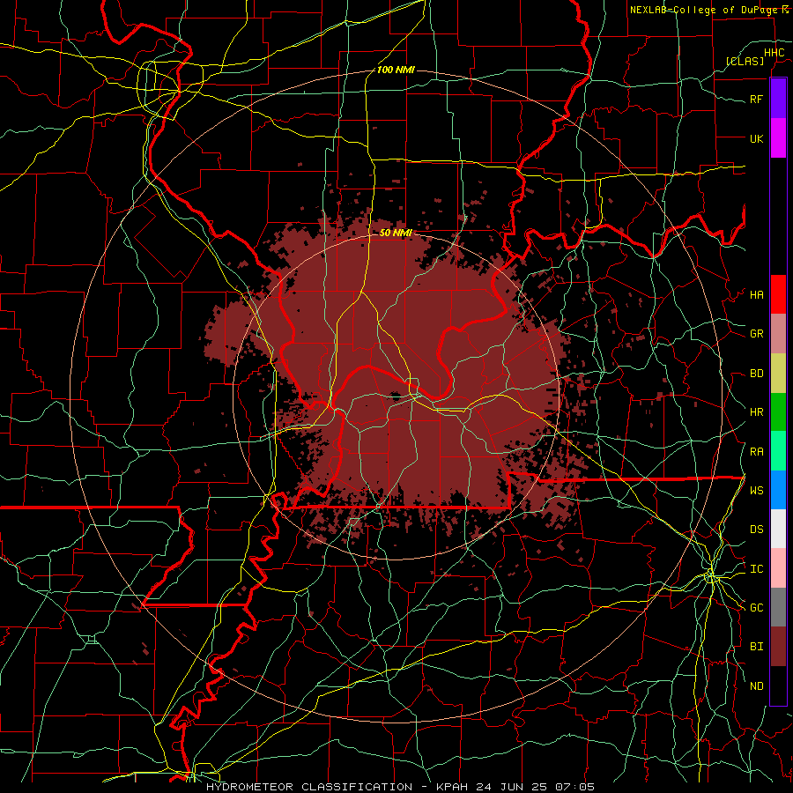This screenshot has height=793, width=793.
Task: Pick the HR green legend swatch
Action: (778, 412)
